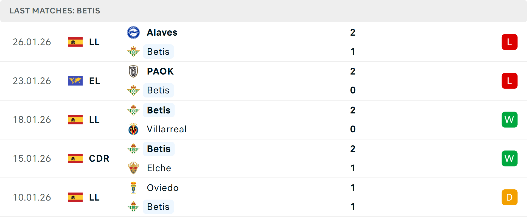Click the PAOK club crest
Image resolution: width=527 pixels, height=217 pixels.
point(133,71)
